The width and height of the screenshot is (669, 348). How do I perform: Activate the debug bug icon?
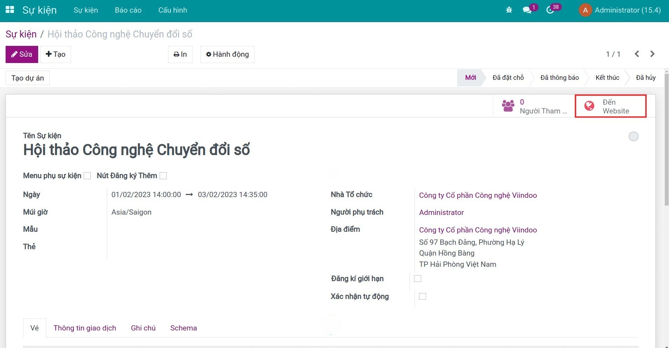(508, 10)
